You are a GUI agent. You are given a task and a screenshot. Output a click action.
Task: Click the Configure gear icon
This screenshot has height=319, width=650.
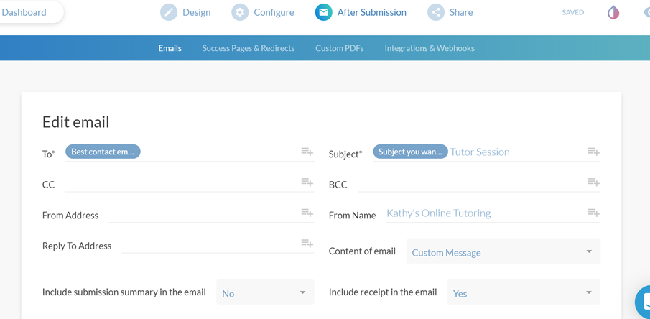point(240,12)
